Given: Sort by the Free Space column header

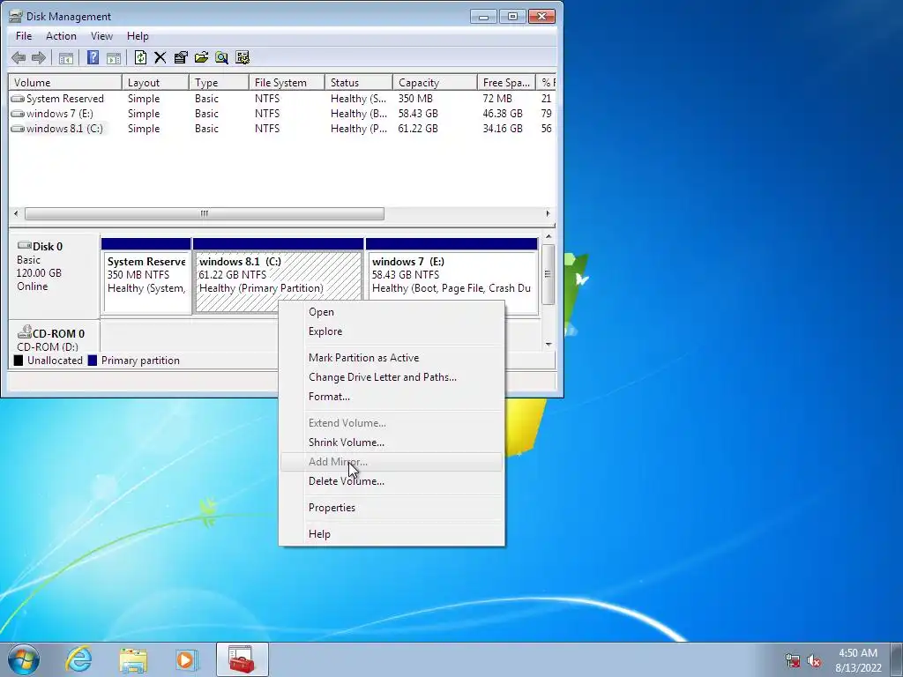Looking at the screenshot, I should 506,82.
